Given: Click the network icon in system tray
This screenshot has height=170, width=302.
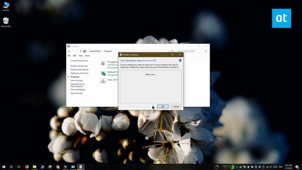Looking at the screenshot, I should (x=267, y=167).
